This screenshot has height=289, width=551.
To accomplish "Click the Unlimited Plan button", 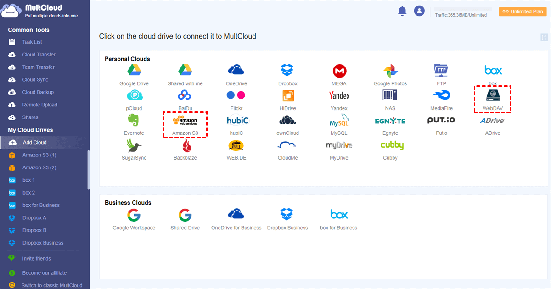I will tap(523, 11).
